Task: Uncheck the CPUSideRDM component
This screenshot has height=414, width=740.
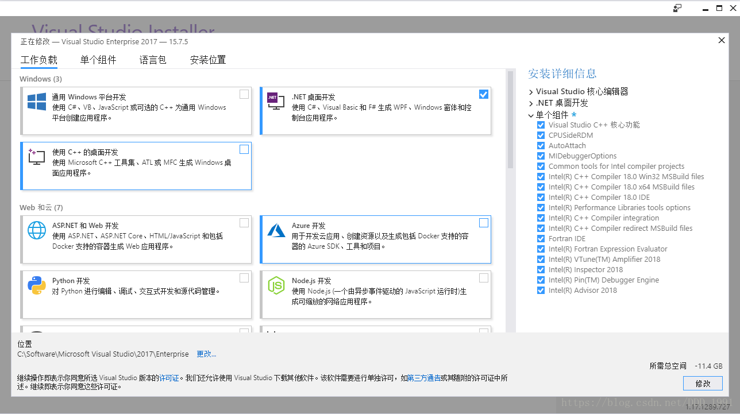Action: coord(541,136)
